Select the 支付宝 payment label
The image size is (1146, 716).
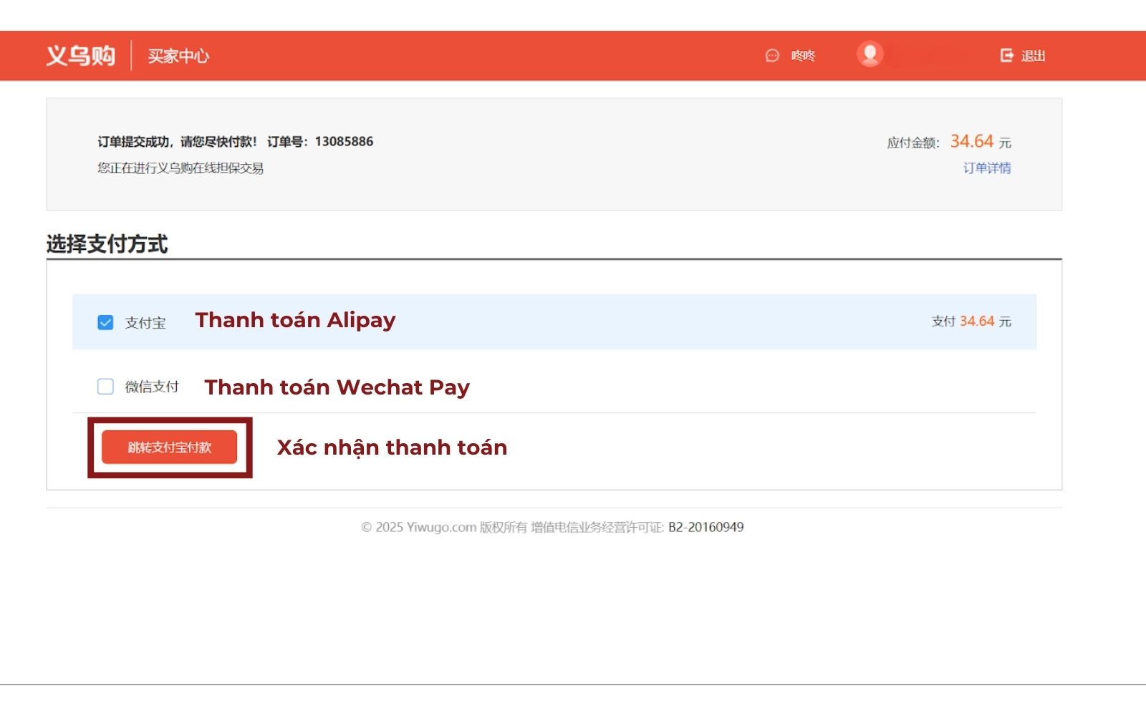click(145, 323)
